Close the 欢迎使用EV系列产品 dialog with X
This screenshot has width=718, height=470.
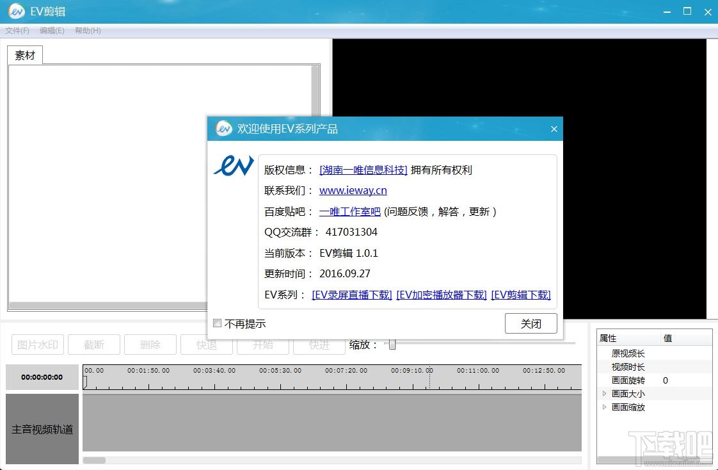[x=554, y=129]
